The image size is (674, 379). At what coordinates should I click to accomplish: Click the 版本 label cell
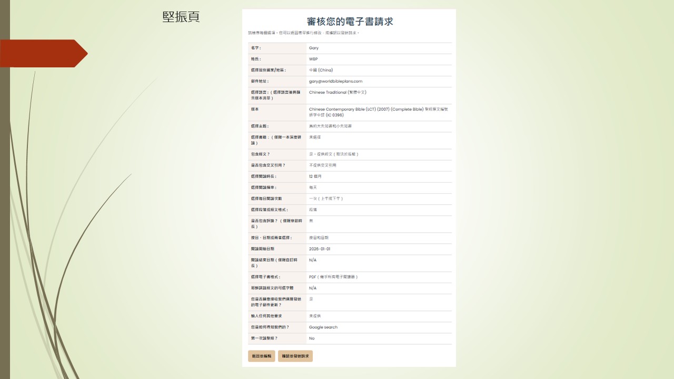(x=277, y=112)
